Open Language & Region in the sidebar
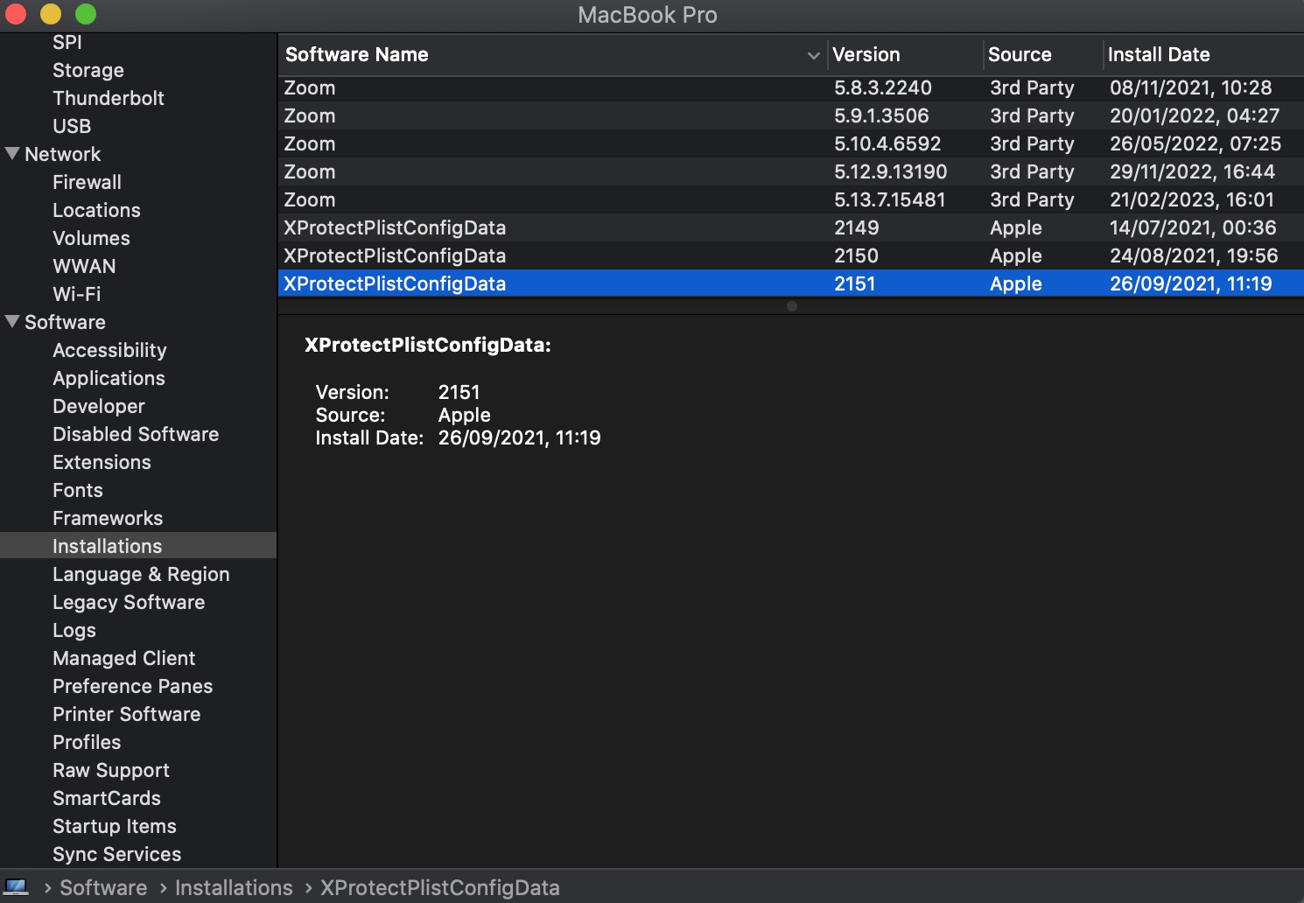 click(141, 574)
